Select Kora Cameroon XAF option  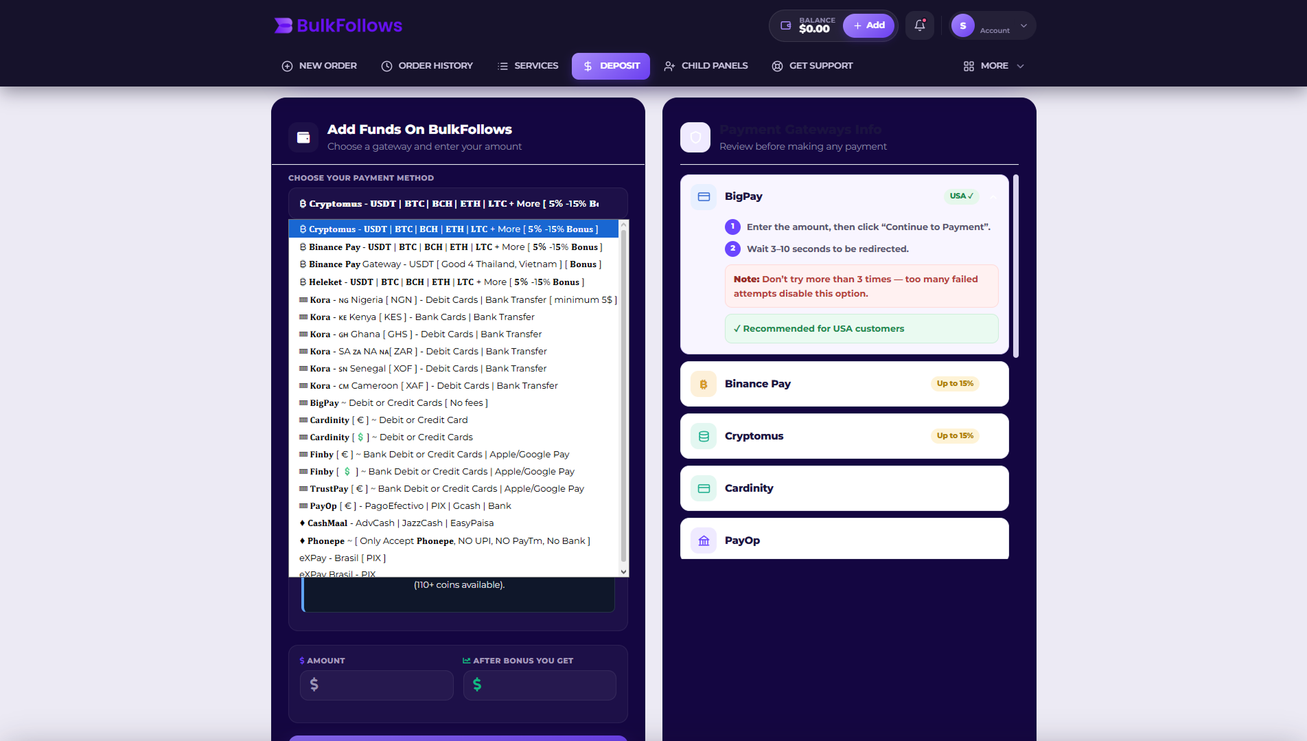[x=454, y=386]
